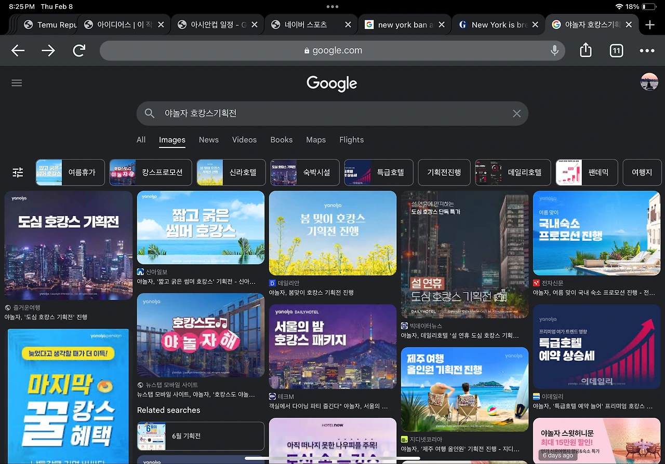Filter images by 특급호텔 chip
The height and width of the screenshot is (464, 665).
click(379, 172)
